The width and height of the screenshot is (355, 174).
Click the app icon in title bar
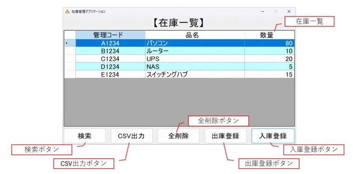[x=68, y=12]
